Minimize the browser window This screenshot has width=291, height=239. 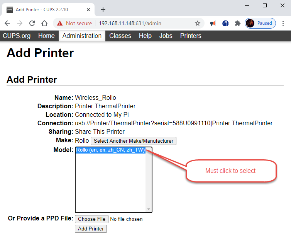(247, 5)
